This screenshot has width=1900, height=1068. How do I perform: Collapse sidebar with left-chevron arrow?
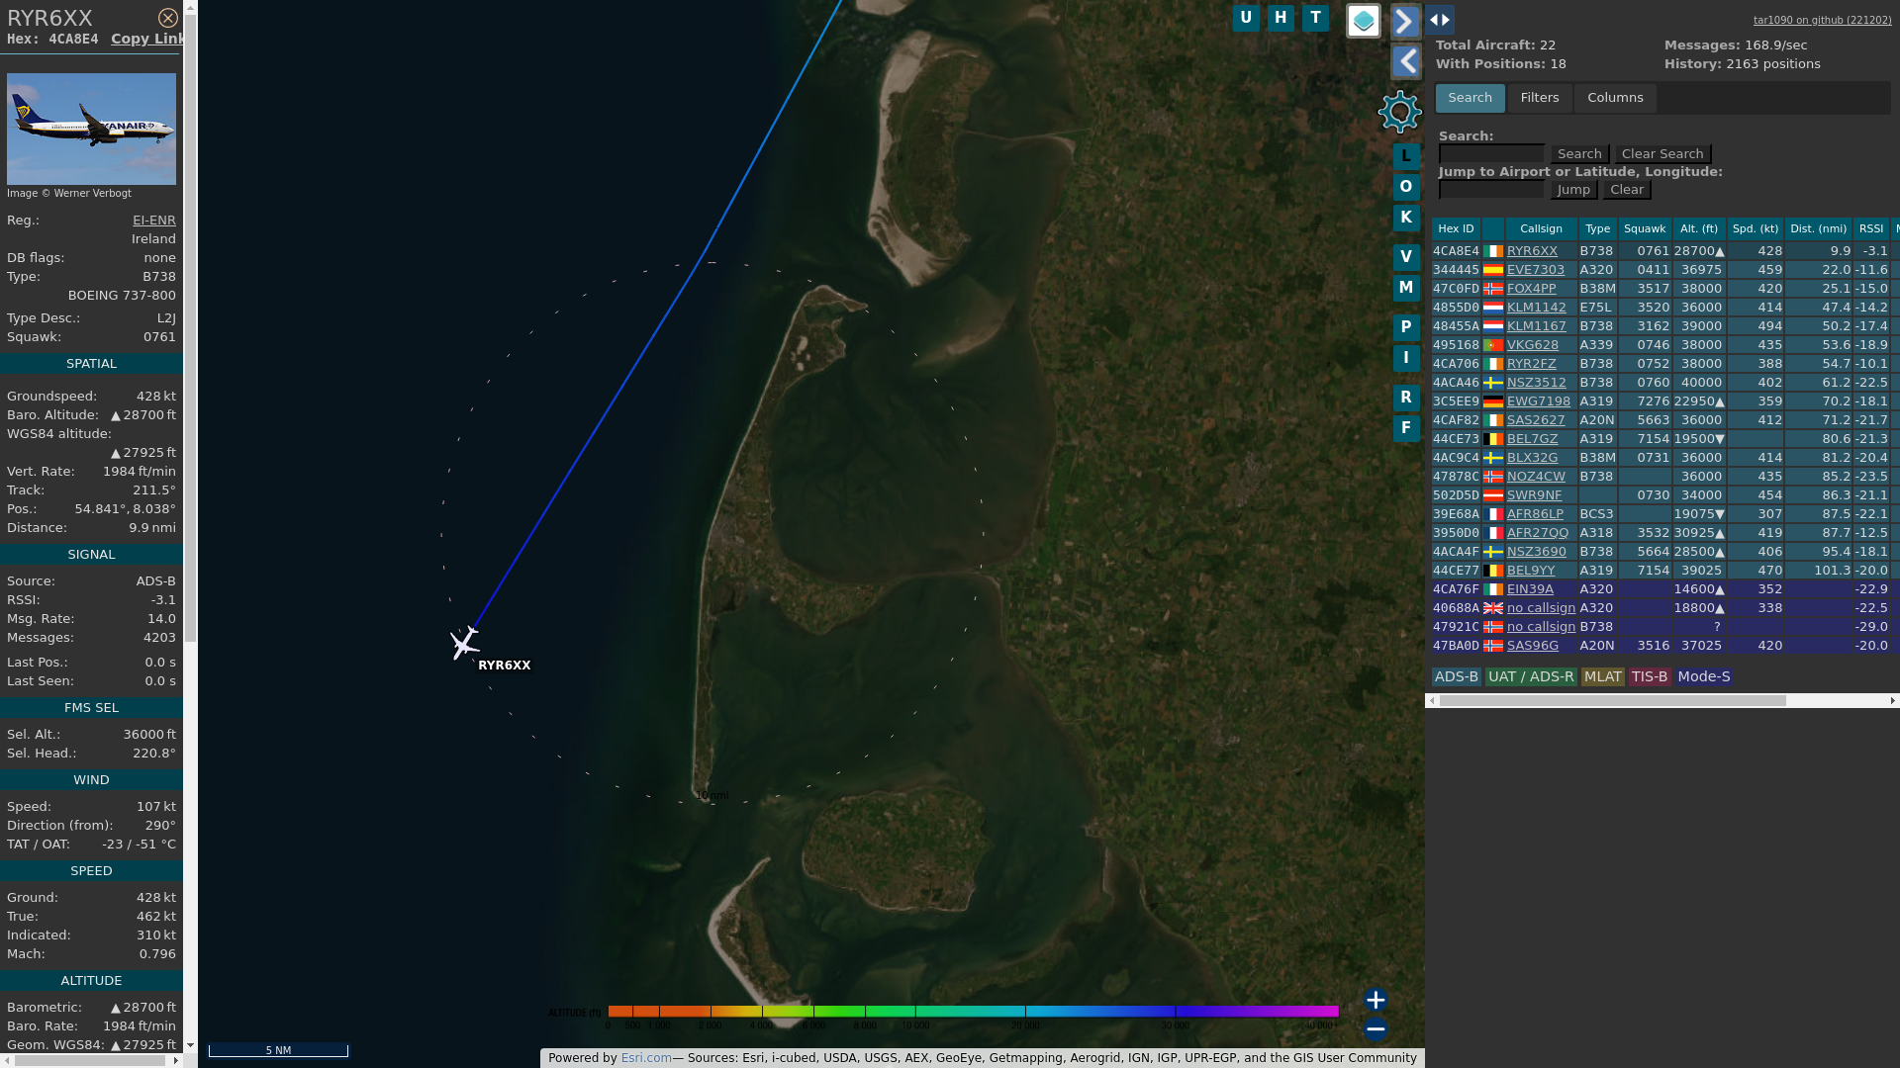(1405, 62)
